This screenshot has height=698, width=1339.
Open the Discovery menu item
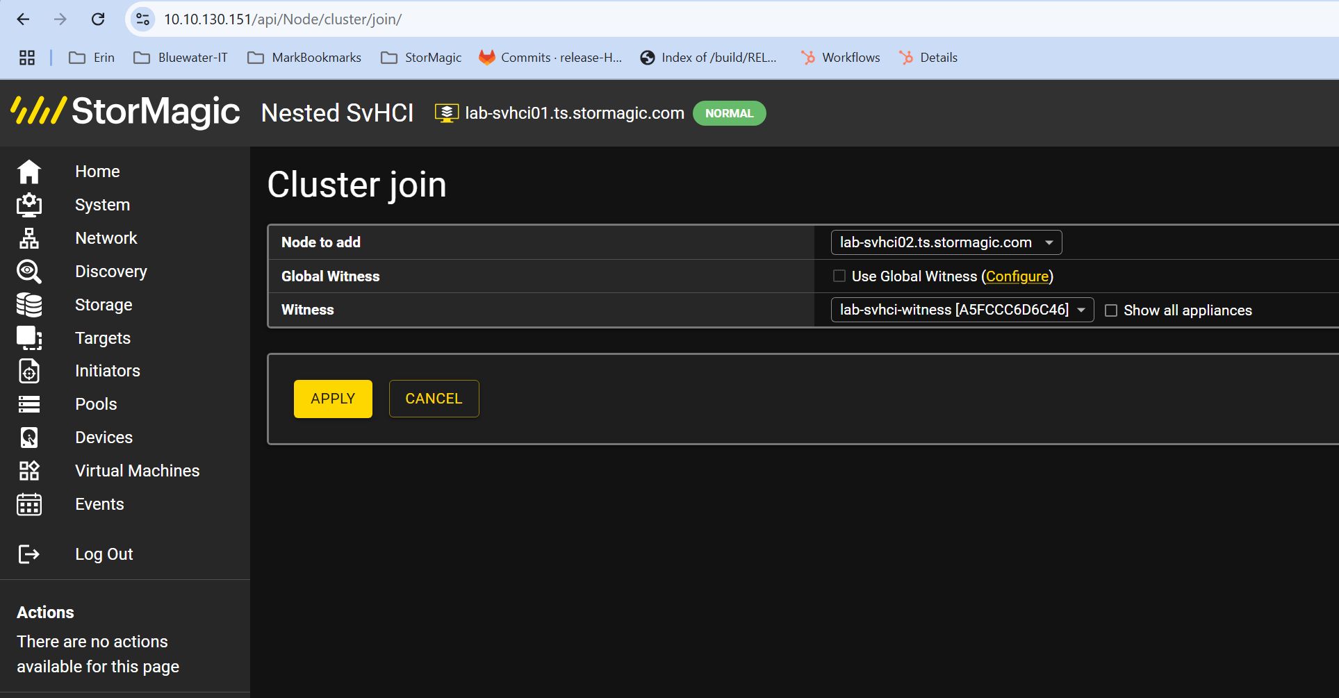(x=111, y=272)
